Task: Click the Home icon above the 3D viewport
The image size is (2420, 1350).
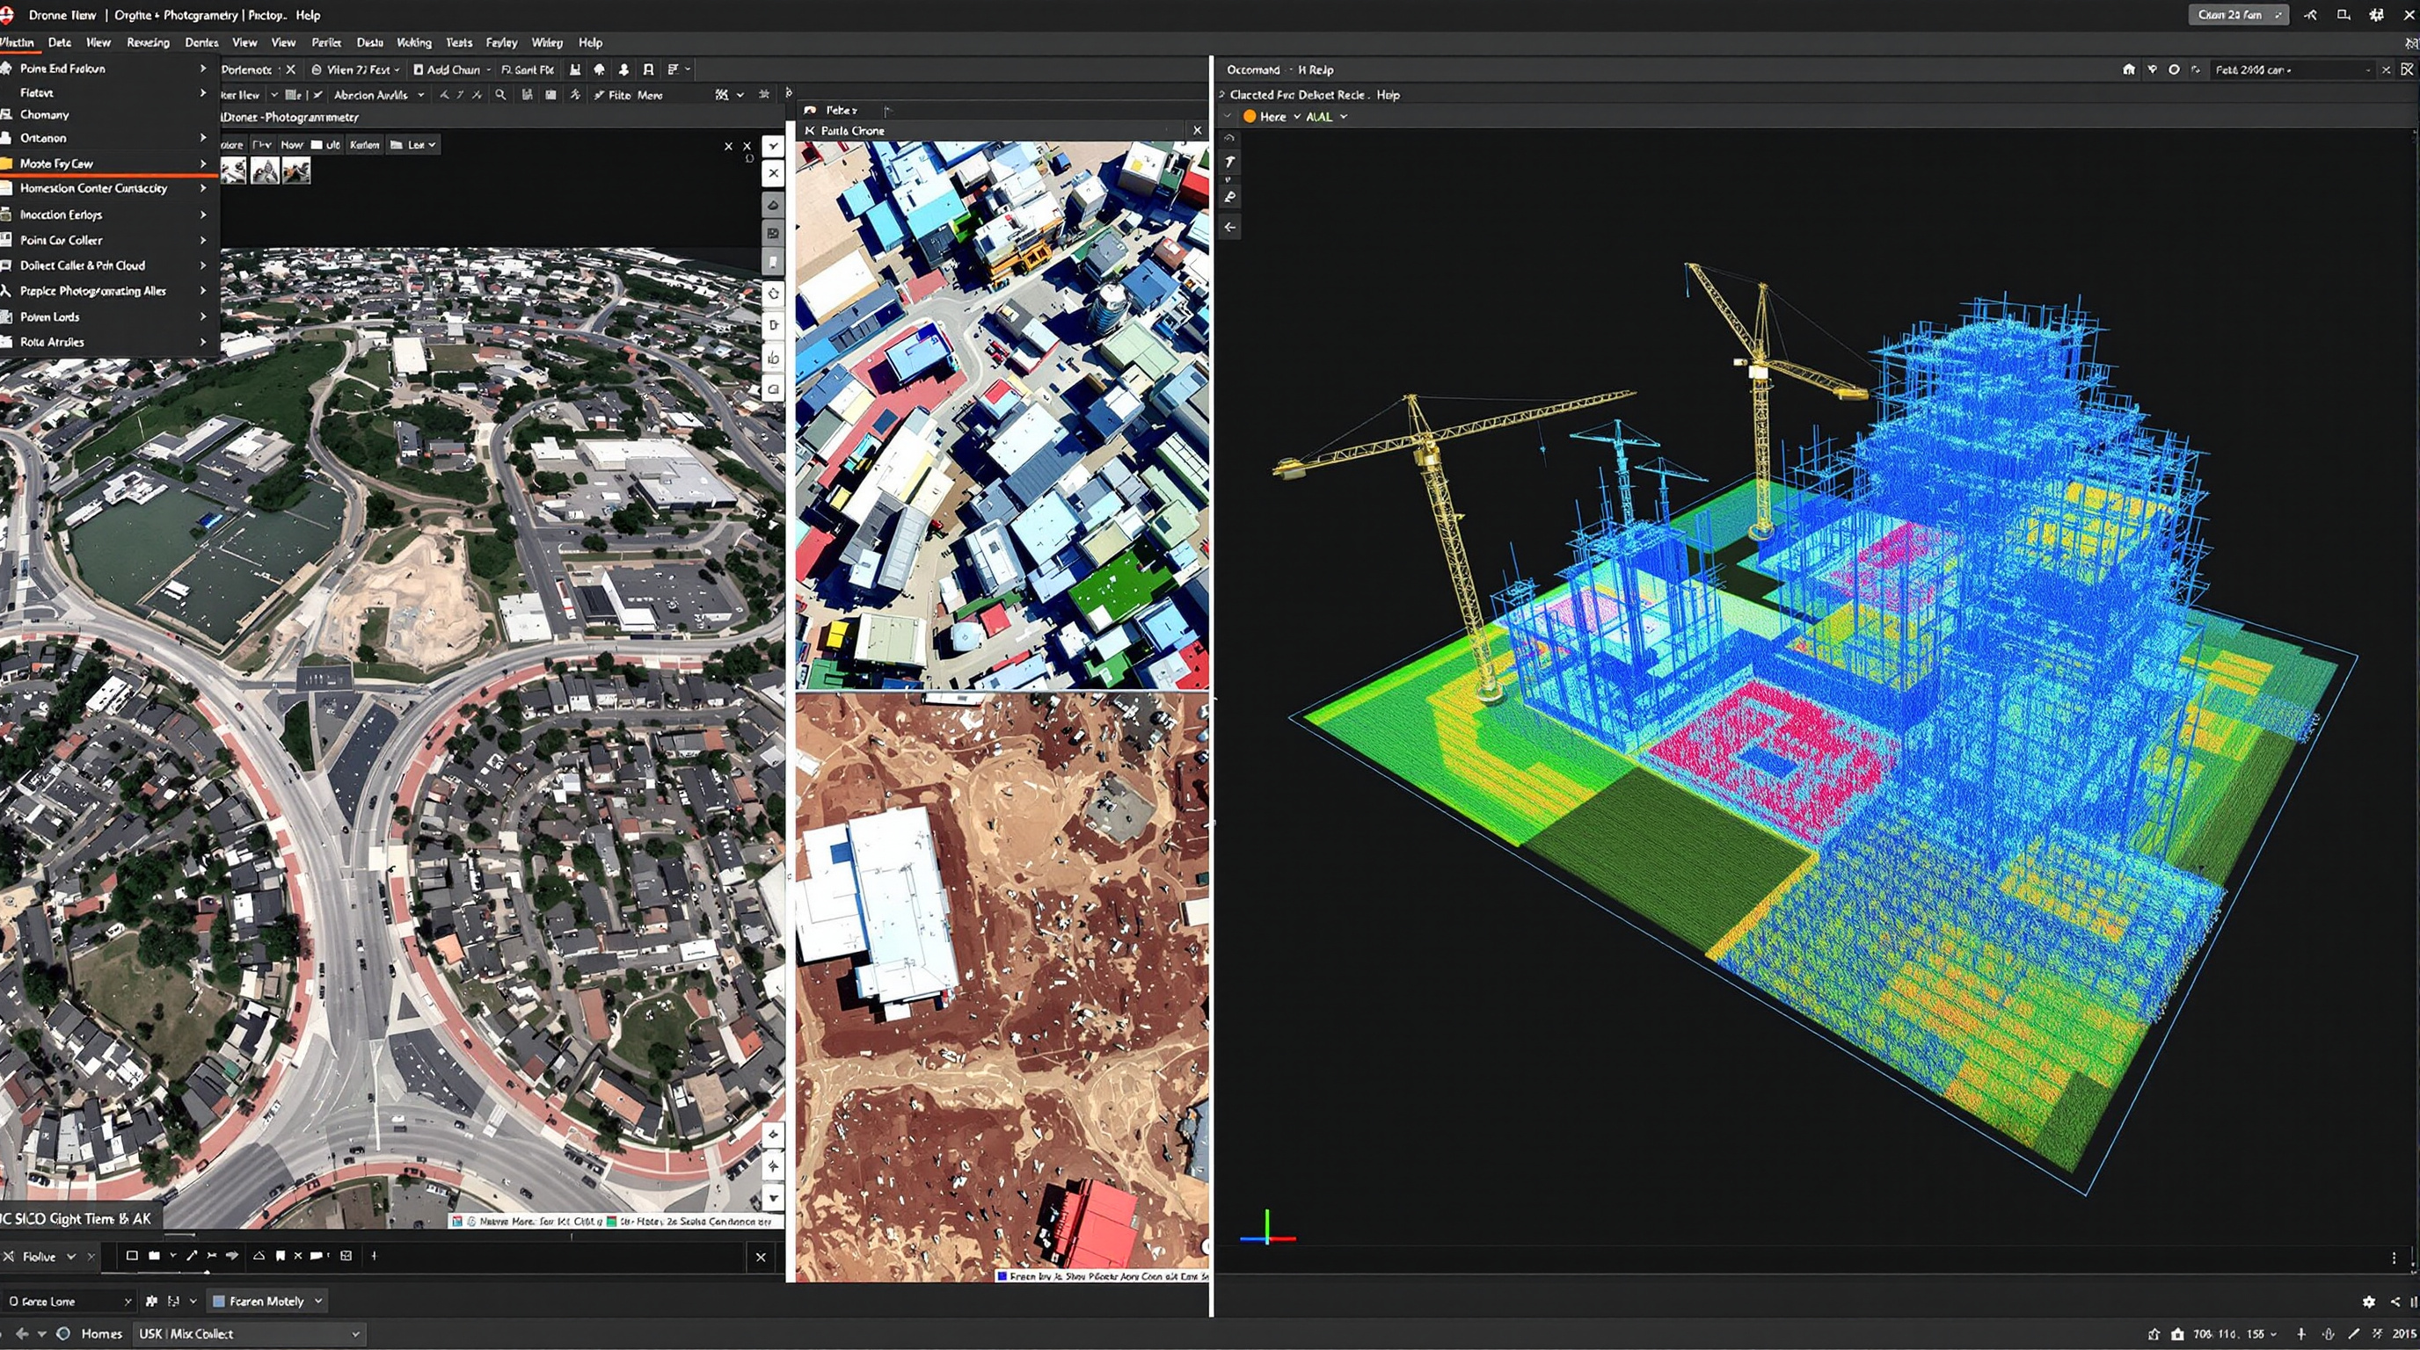Action: pos(2129,69)
